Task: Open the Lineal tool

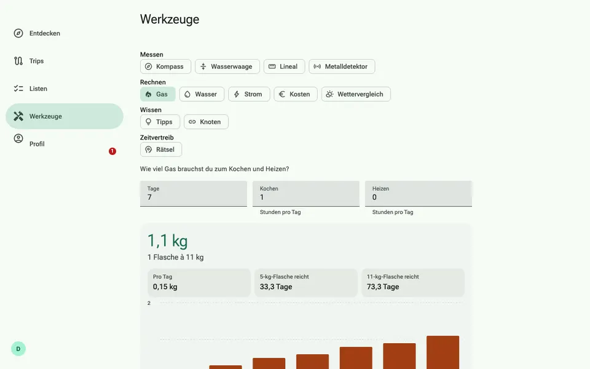Action: 284,66
